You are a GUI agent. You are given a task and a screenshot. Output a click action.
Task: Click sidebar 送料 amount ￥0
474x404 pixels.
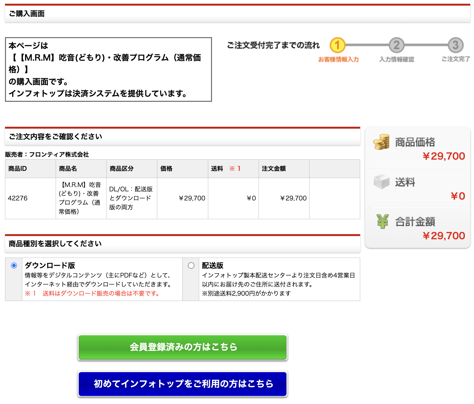click(x=458, y=196)
